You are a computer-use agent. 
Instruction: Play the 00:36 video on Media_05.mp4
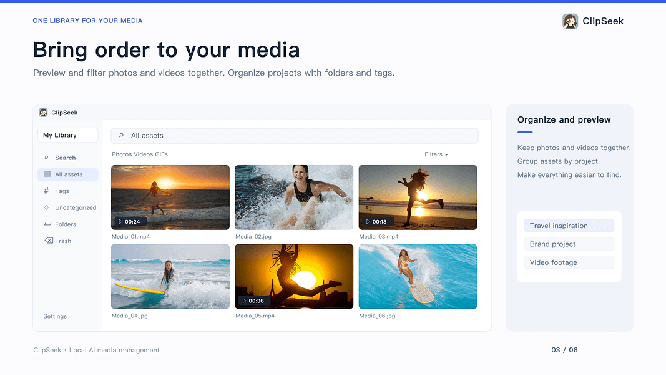[253, 301]
